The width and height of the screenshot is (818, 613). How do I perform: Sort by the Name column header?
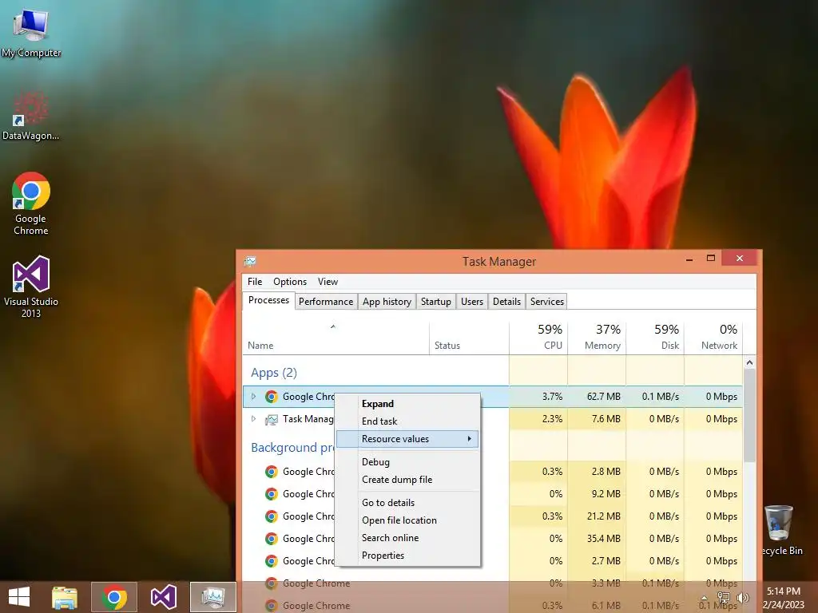[x=336, y=337]
